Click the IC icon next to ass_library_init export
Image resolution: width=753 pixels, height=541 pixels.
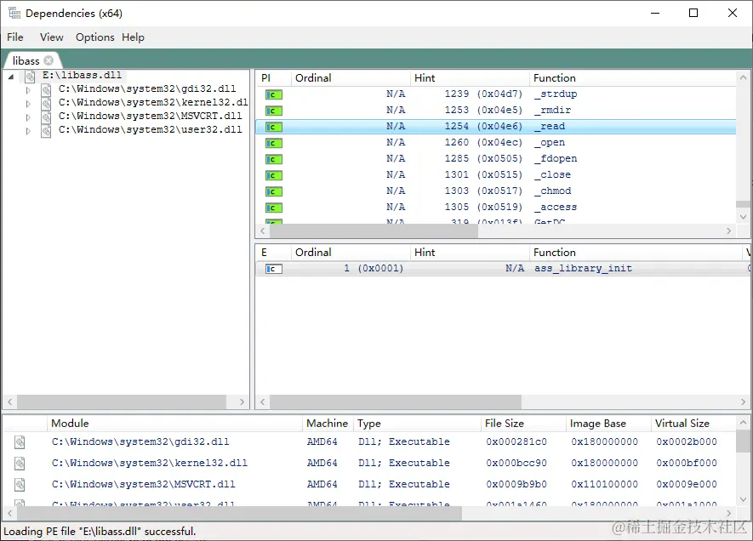[272, 268]
